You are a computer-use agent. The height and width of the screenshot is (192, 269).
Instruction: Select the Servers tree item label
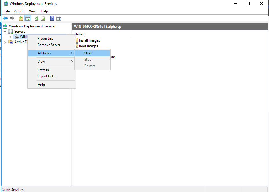20,32
